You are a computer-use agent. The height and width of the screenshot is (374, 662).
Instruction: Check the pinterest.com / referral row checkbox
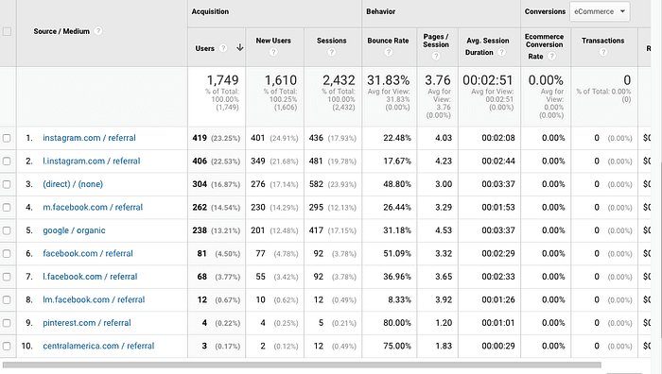[x=7, y=323]
